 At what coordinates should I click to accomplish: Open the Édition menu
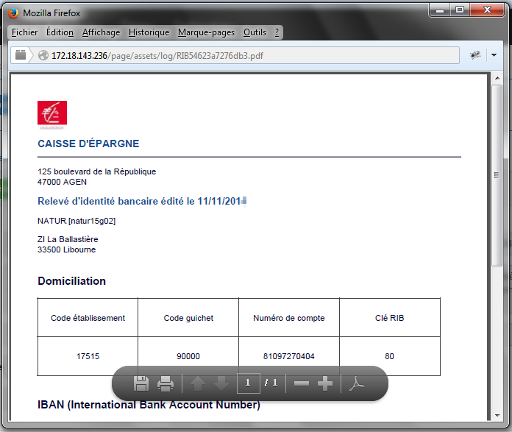tap(60, 32)
